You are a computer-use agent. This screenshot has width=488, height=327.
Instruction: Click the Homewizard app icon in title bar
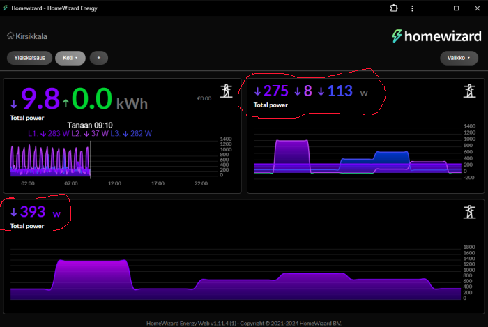[x=6, y=8]
